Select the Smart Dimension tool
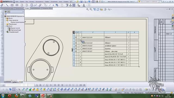The height and width of the screenshot is (98, 174). click(2, 5)
